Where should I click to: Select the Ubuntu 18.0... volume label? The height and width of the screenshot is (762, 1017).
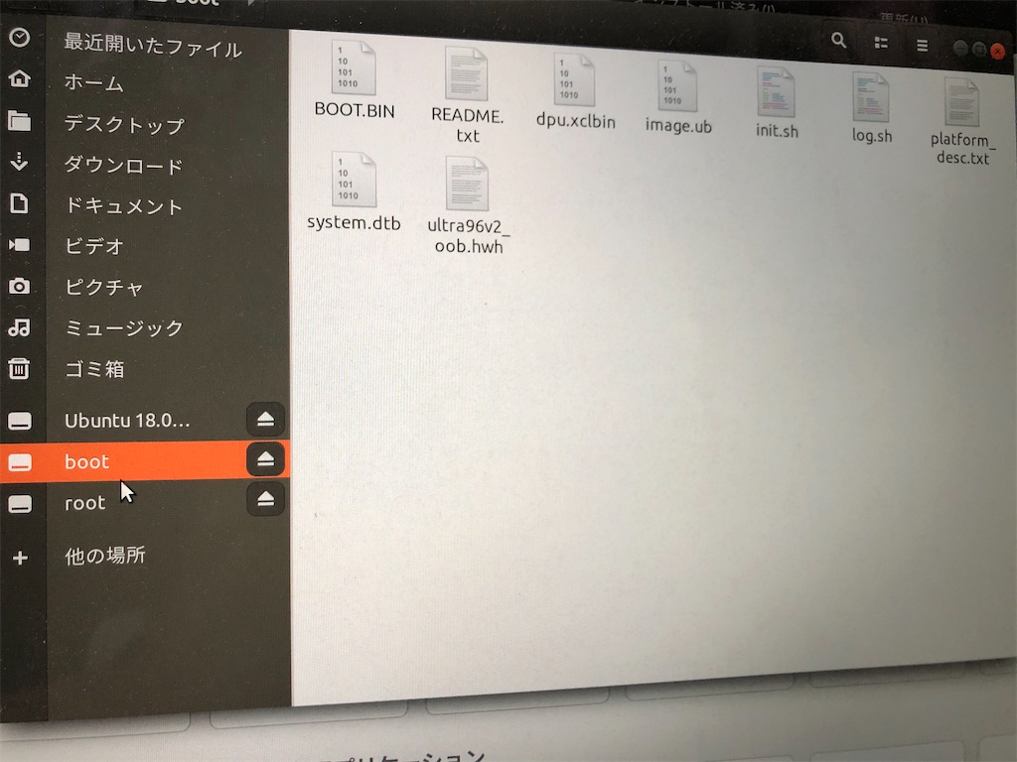pos(127,421)
